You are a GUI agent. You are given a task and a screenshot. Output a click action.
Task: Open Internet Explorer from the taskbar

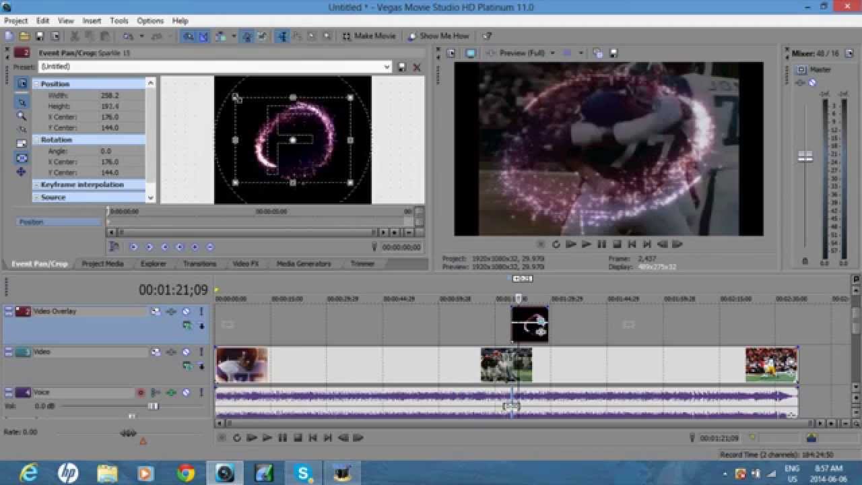click(x=29, y=473)
